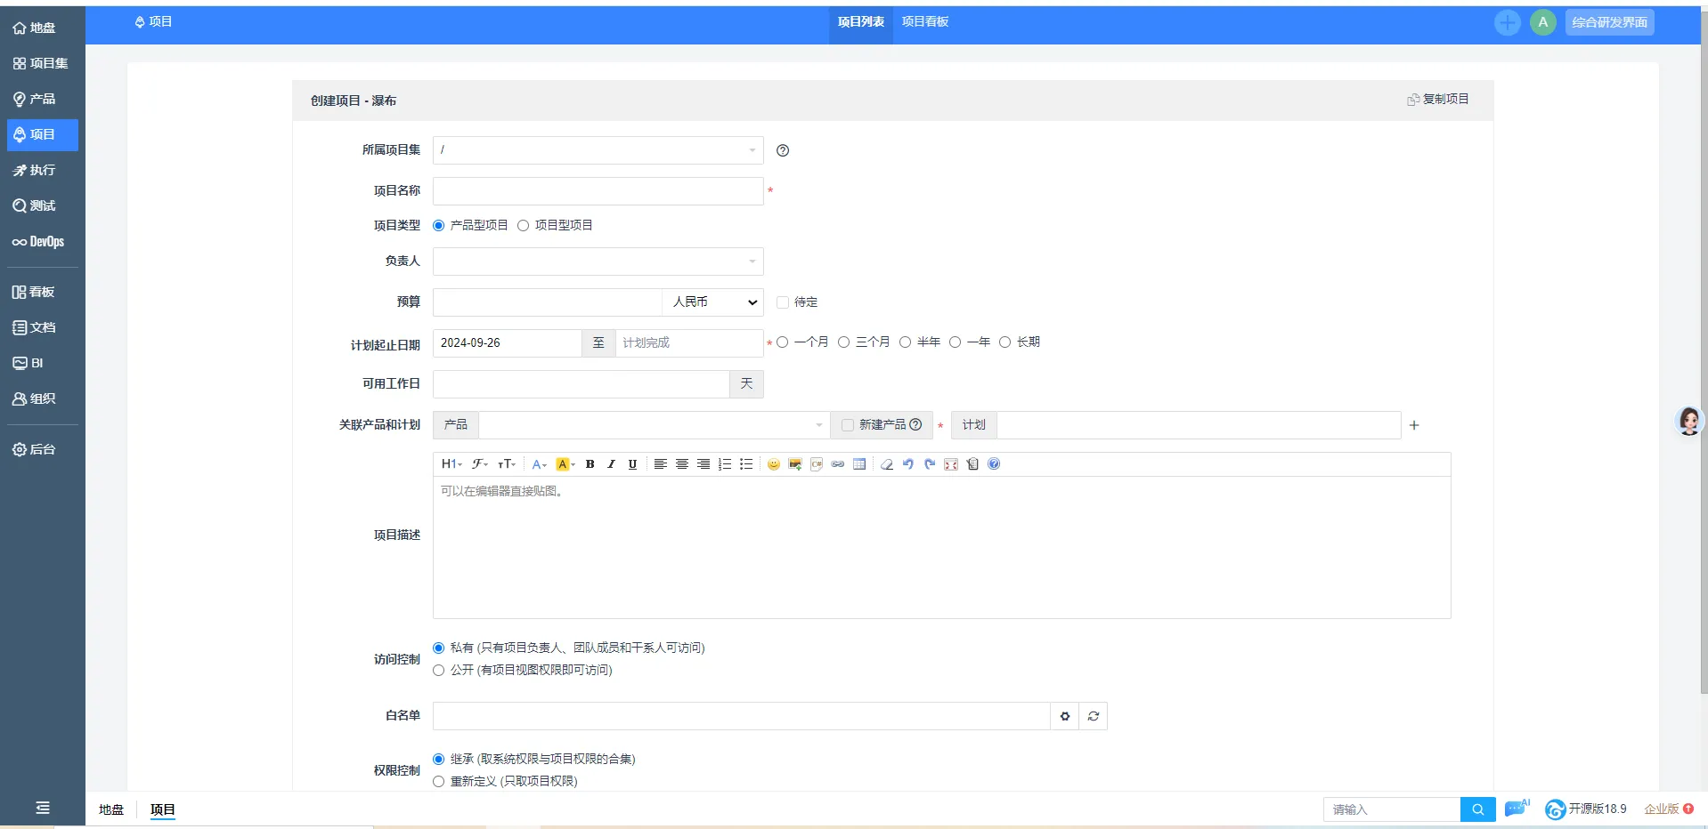1708x829 pixels.
Task: Open the assistant avatar on right edge
Action: (1689, 421)
